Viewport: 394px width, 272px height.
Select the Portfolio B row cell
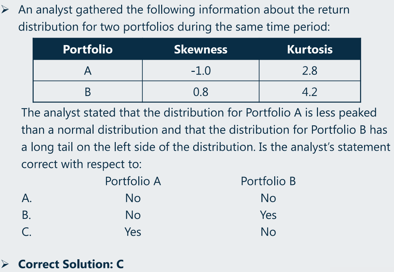(88, 92)
